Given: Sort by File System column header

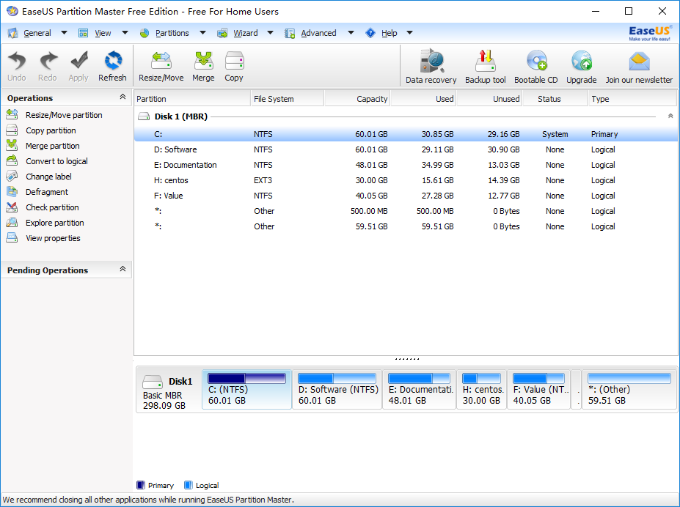Looking at the screenshot, I should tap(288, 99).
